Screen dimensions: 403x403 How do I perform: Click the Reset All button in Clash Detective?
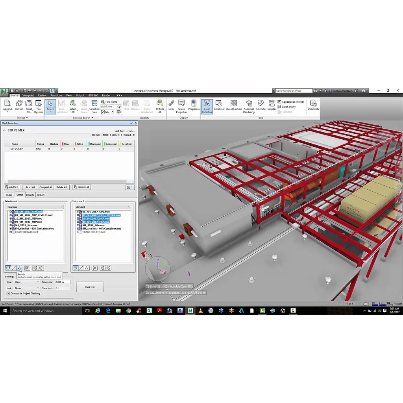pyautogui.click(x=30, y=187)
